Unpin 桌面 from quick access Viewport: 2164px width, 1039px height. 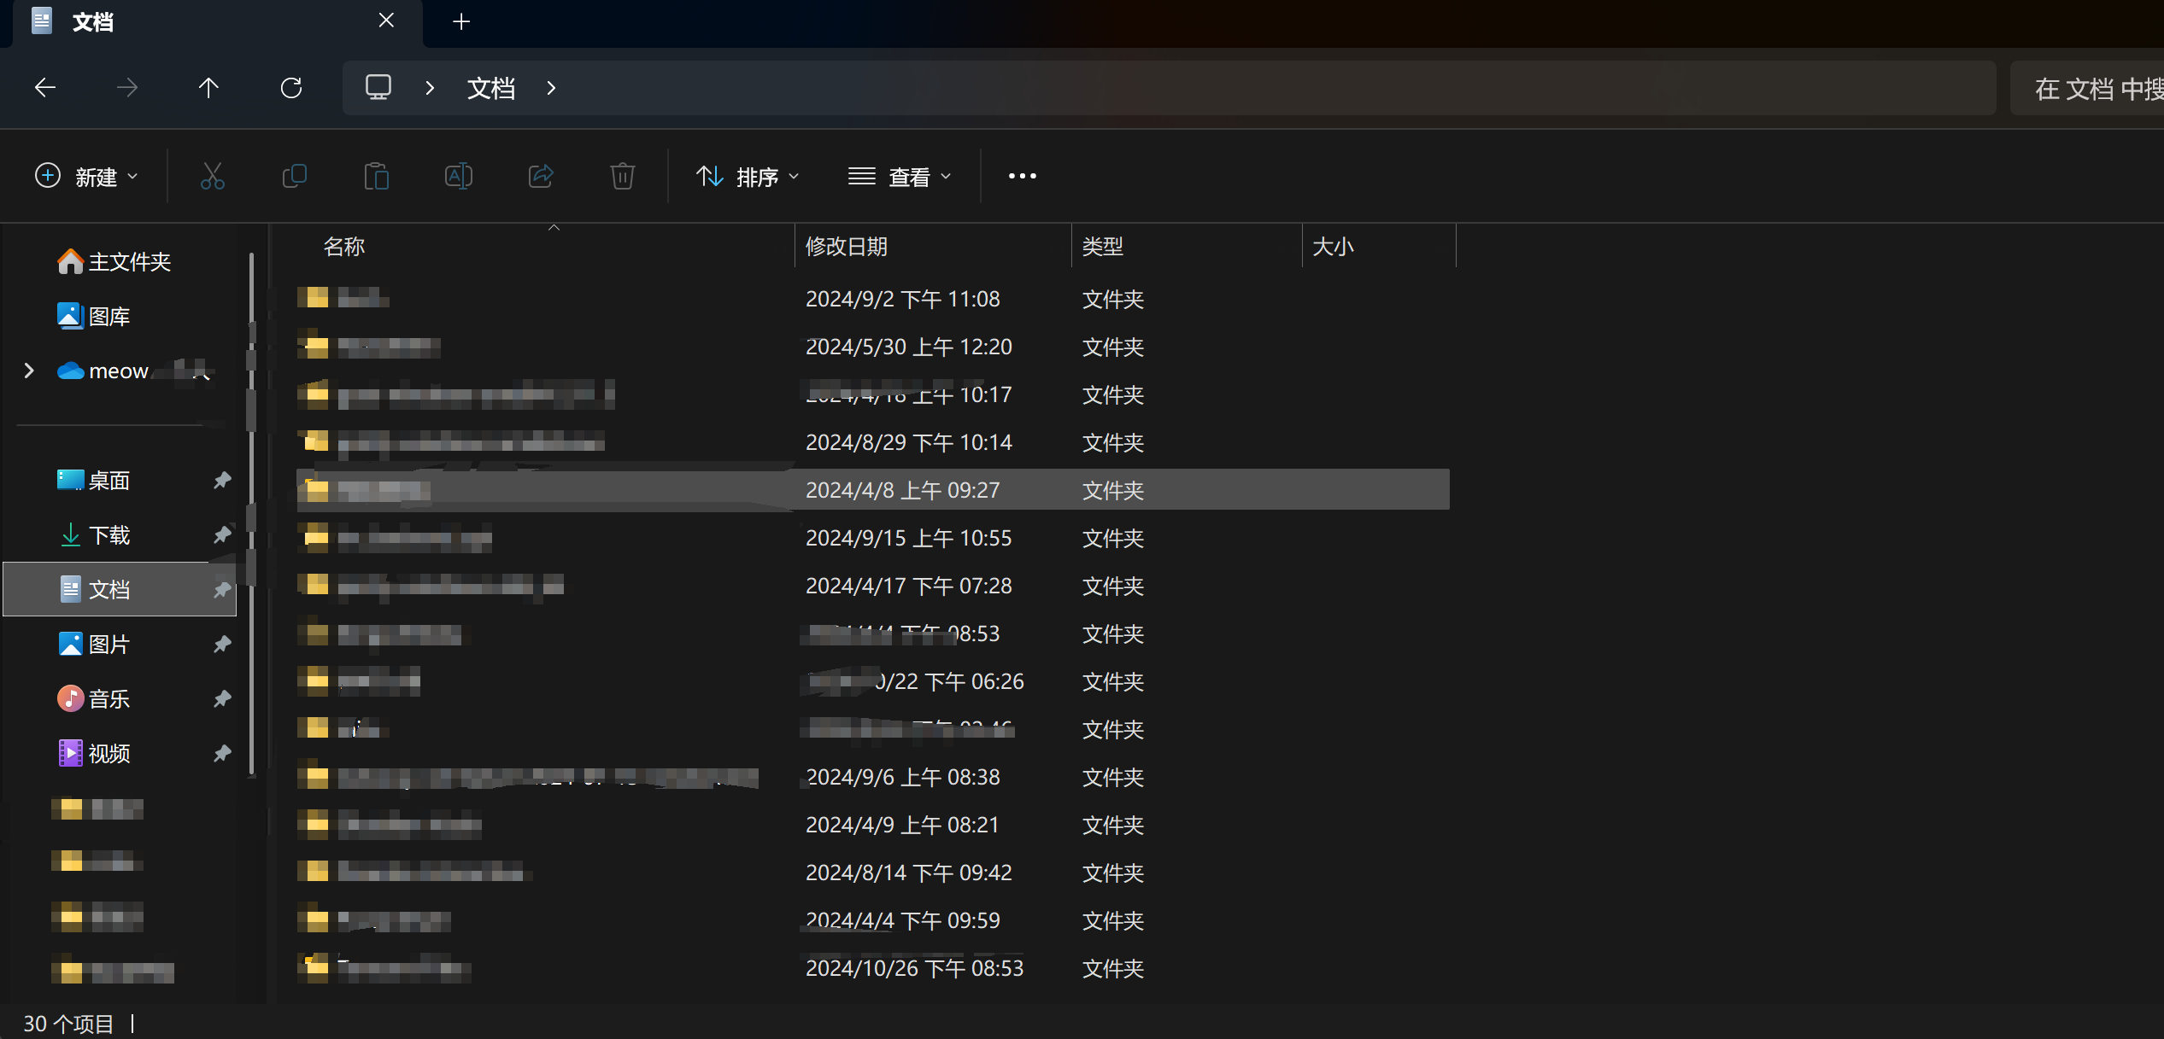point(222,480)
